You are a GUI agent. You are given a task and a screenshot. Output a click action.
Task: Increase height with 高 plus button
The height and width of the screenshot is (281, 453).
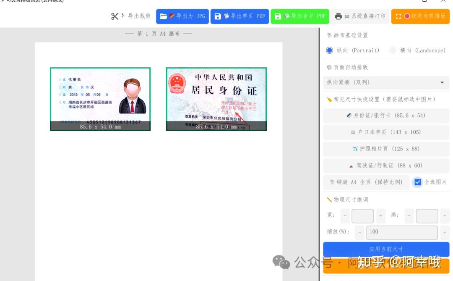click(445, 215)
